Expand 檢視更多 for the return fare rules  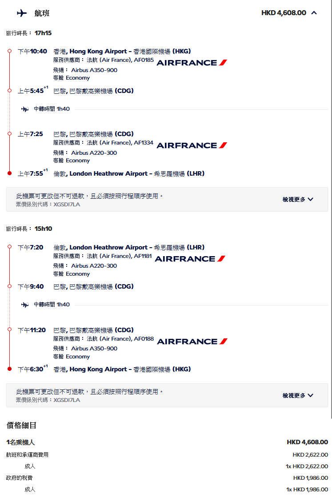point(298,395)
